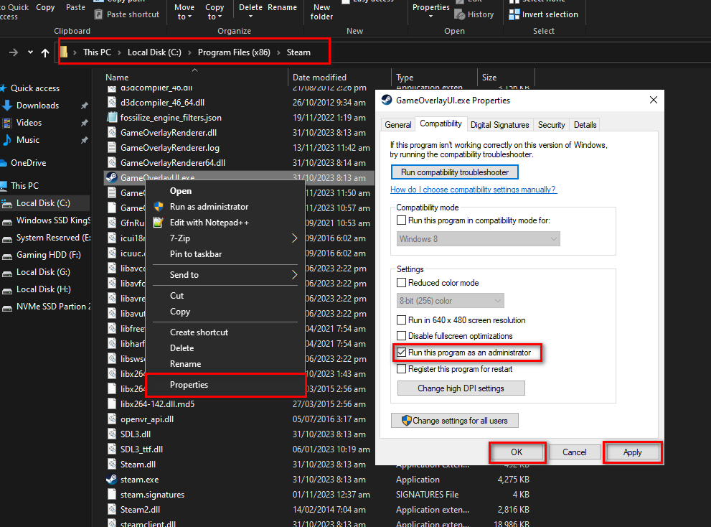Check Disable fullscreen optimizations

(402, 336)
